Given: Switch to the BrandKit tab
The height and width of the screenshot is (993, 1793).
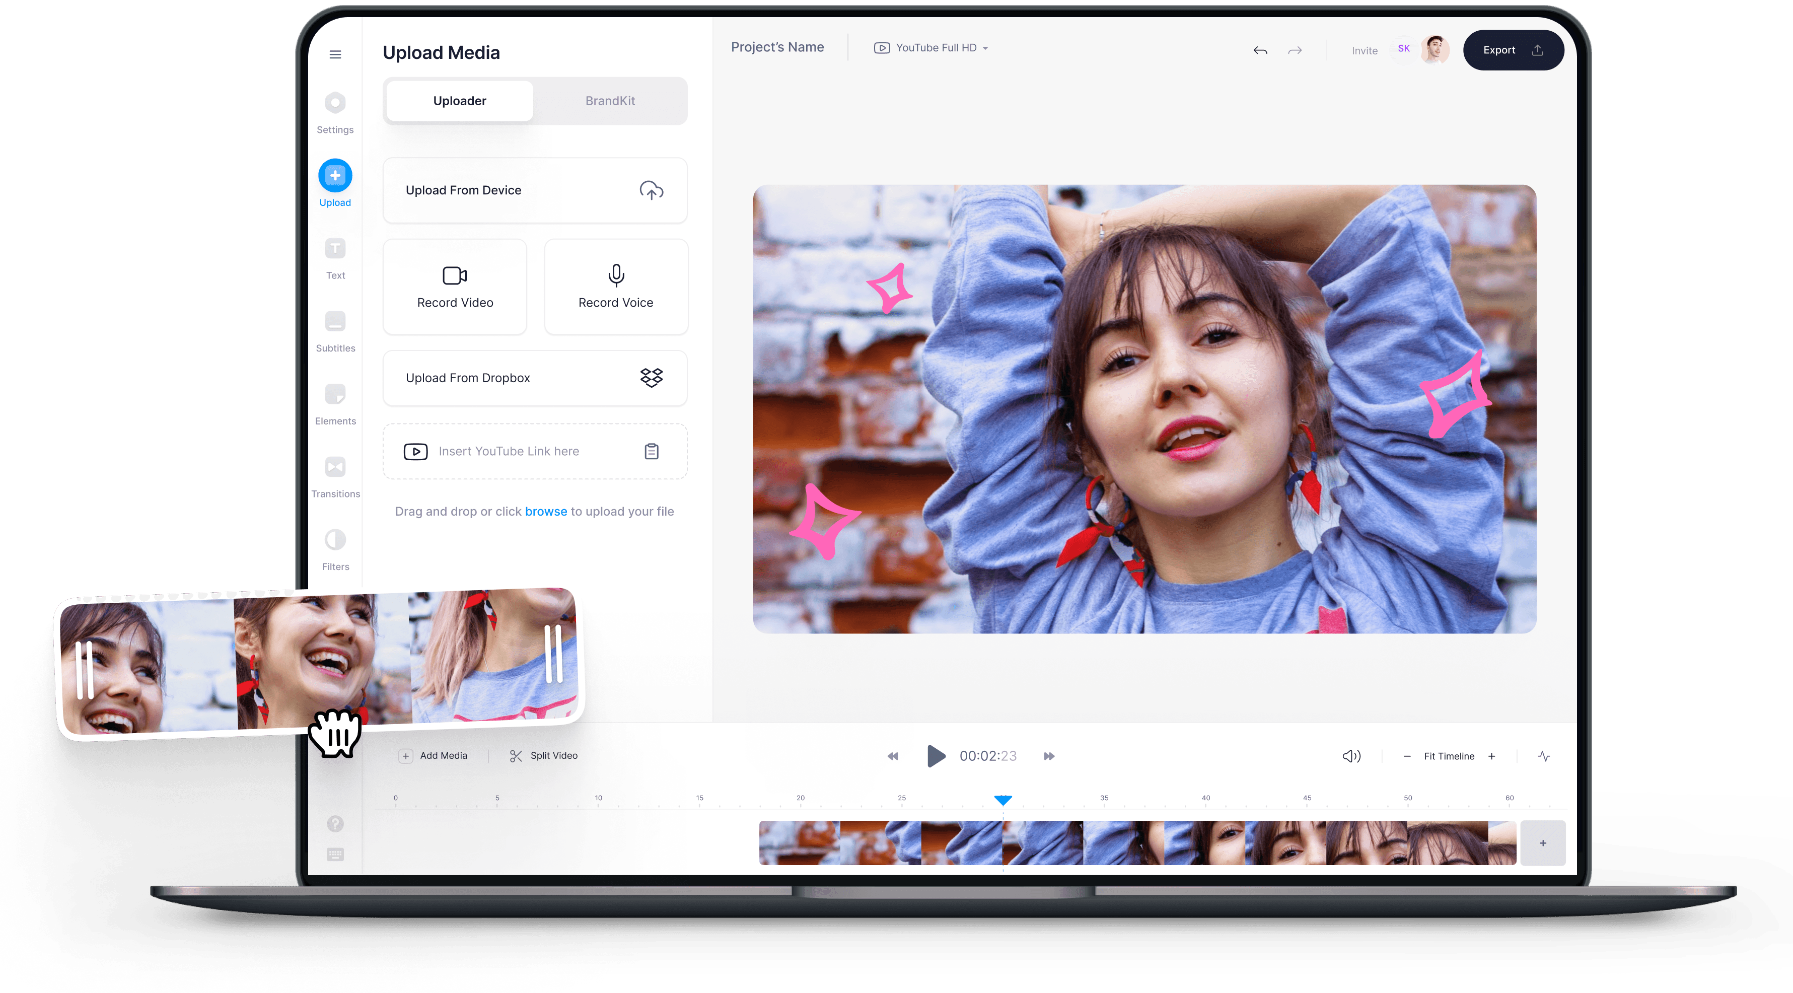Looking at the screenshot, I should [x=610, y=100].
